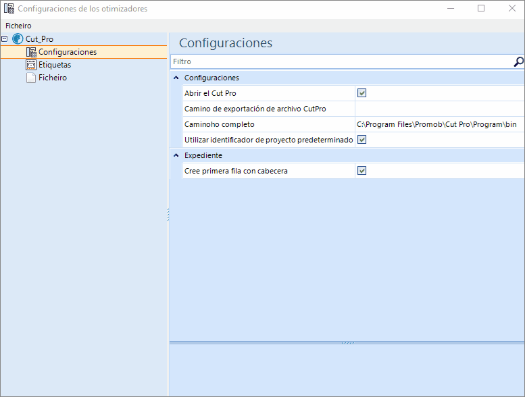This screenshot has height=397, width=525.
Task: Collapse the Expediente property group
Action: point(176,155)
